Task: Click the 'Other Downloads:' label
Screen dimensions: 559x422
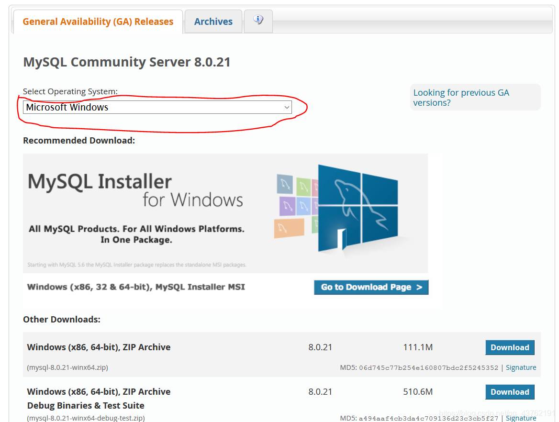Action: pyautogui.click(x=62, y=319)
